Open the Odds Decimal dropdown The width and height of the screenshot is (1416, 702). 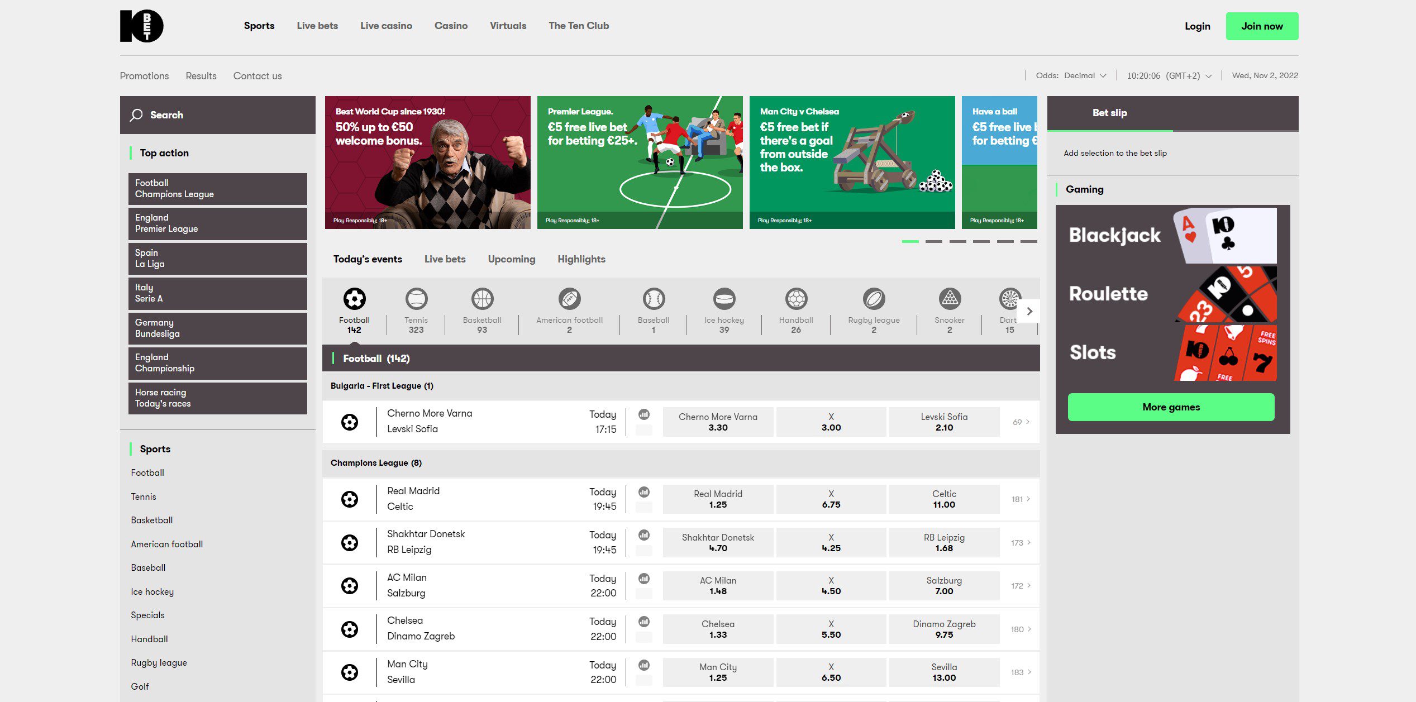point(1085,76)
